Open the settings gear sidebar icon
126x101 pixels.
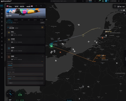click(2, 57)
